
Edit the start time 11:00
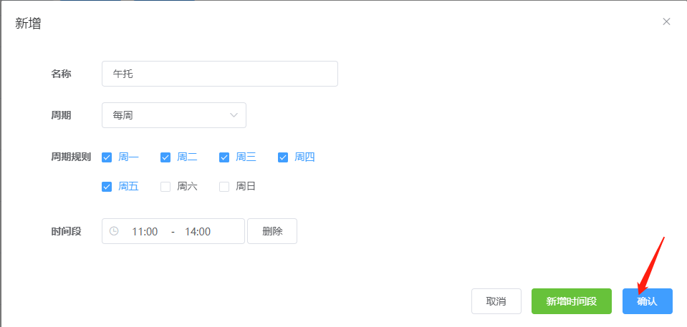click(145, 232)
